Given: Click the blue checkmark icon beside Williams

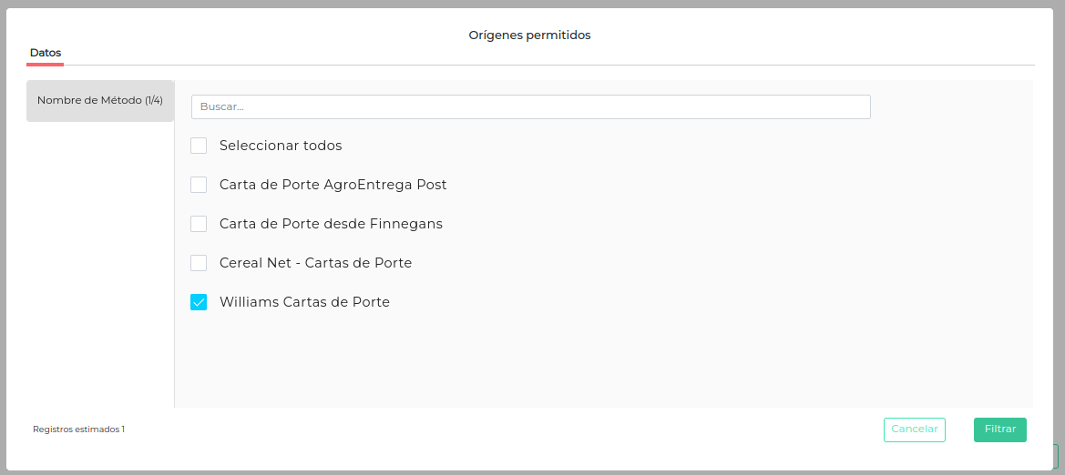Looking at the screenshot, I should (199, 302).
